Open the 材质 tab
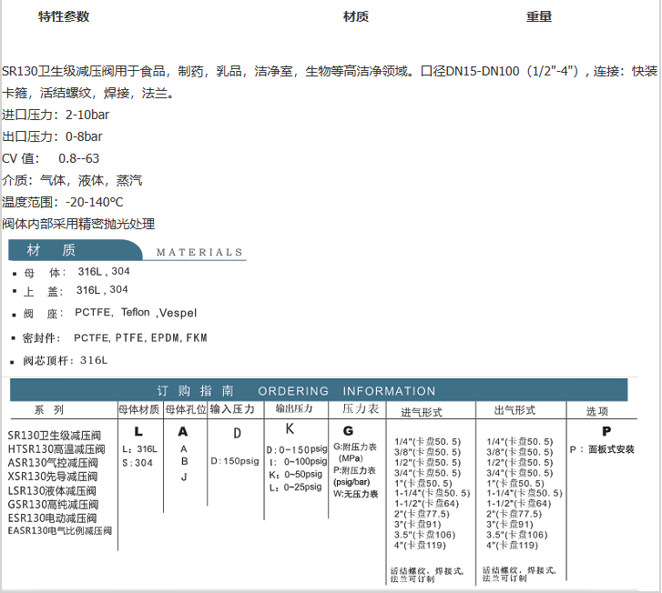This screenshot has width=662, height=593. pos(356,16)
